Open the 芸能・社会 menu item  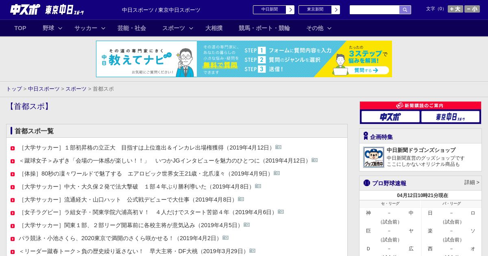[x=132, y=28]
